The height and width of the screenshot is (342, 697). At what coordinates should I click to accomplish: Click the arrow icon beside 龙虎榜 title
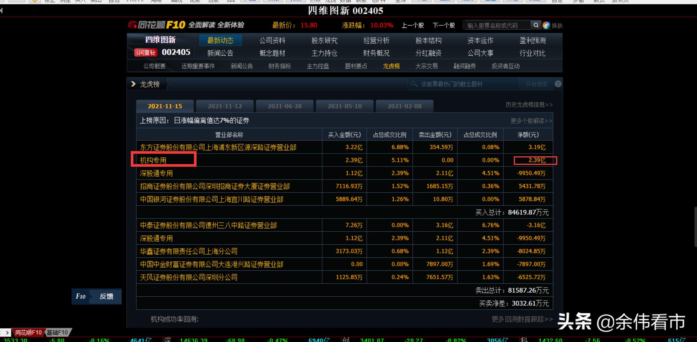[133, 84]
